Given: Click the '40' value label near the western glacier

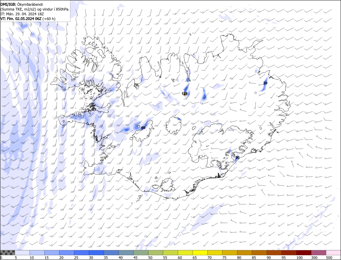Looking at the screenshot, I should [x=143, y=128].
